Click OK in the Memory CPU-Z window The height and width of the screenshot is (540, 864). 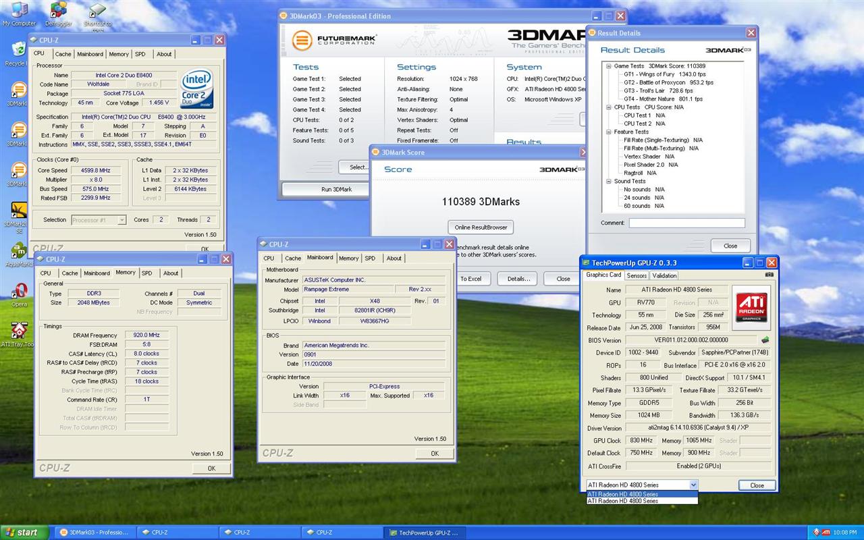coord(211,468)
